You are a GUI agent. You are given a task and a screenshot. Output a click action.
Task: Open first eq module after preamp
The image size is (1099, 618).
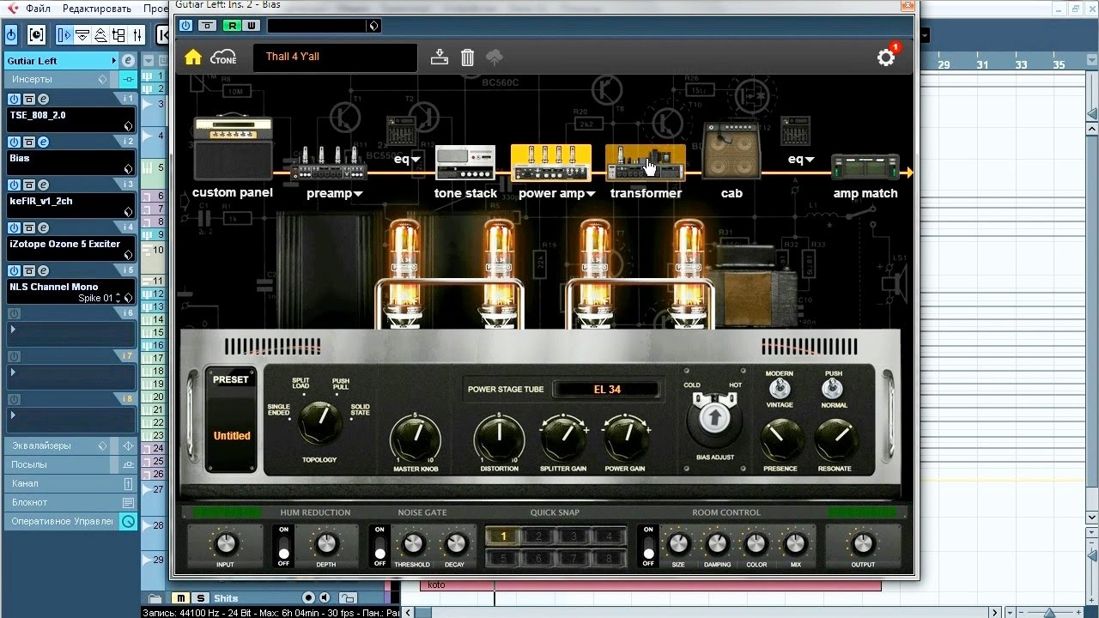pos(402,130)
